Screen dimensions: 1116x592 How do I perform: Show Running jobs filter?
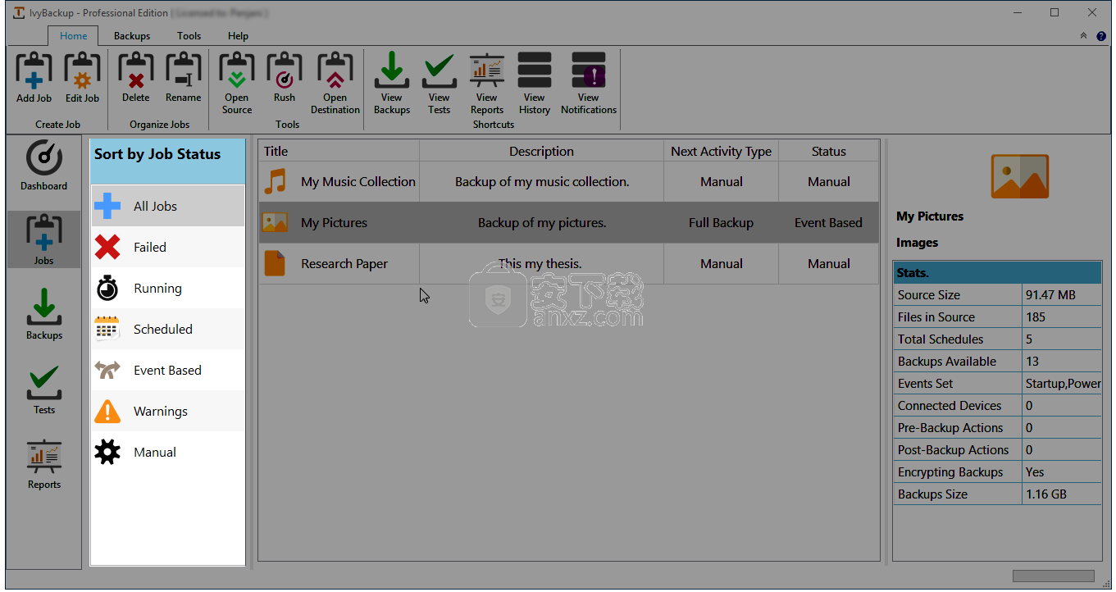click(x=168, y=288)
